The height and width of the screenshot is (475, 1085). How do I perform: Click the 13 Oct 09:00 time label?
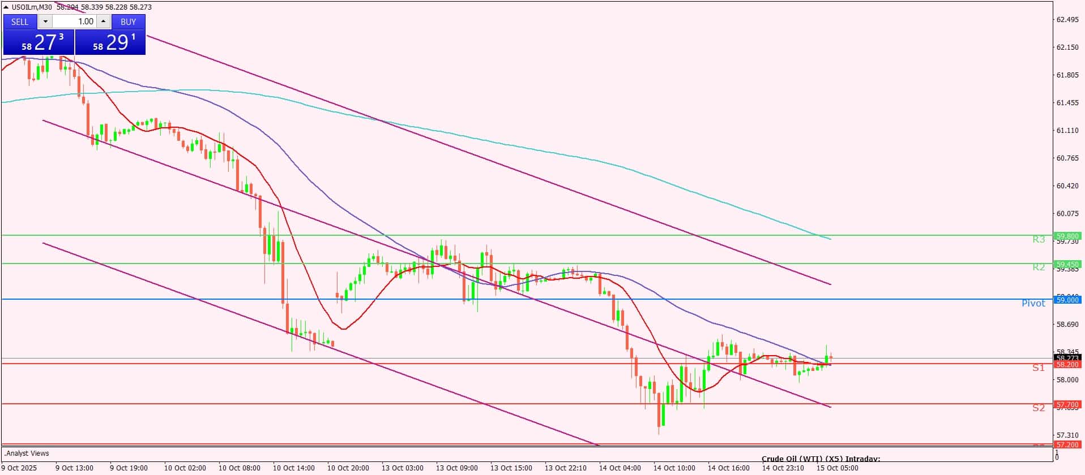point(456,468)
